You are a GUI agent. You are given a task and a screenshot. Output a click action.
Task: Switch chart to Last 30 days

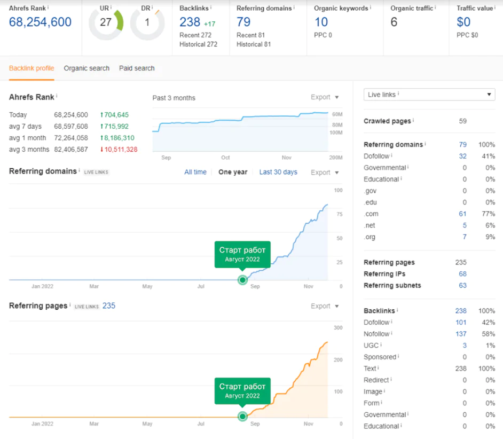pyautogui.click(x=278, y=172)
